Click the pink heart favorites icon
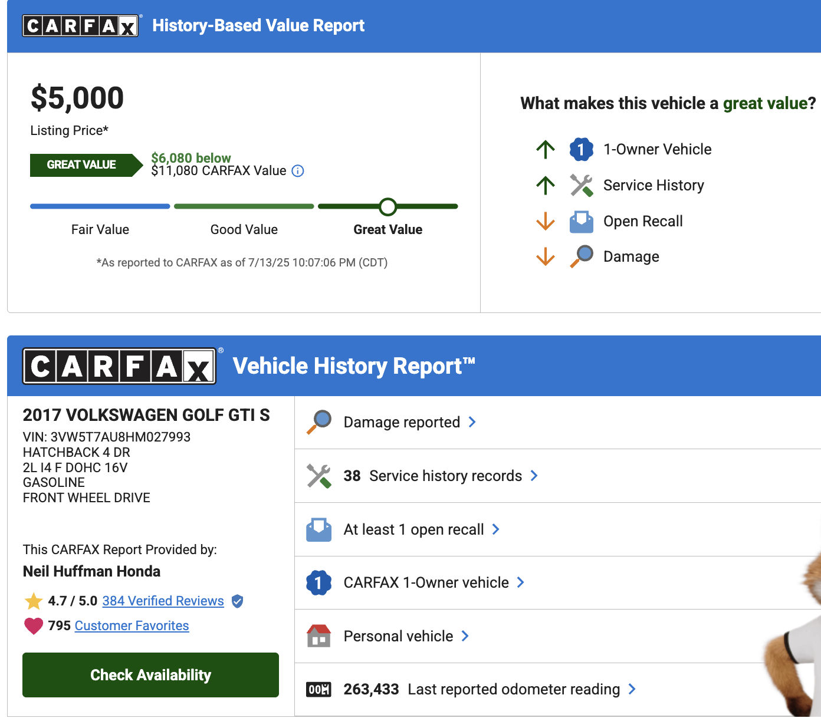The width and height of the screenshot is (821, 718). point(34,625)
